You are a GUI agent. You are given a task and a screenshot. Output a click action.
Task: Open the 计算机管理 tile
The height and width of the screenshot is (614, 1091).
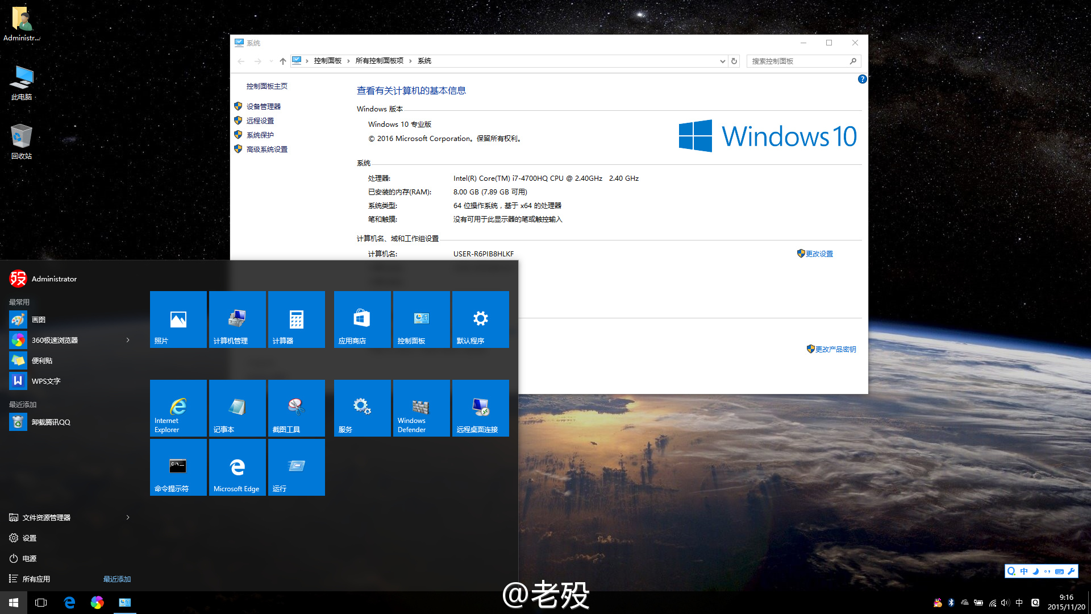[x=238, y=320]
